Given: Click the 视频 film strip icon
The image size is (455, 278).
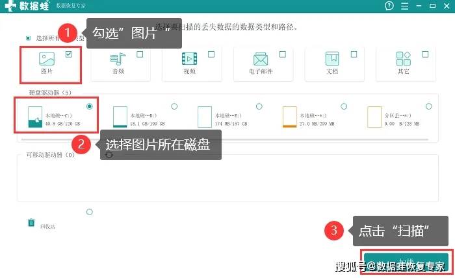Looking at the screenshot, I should coord(190,59).
